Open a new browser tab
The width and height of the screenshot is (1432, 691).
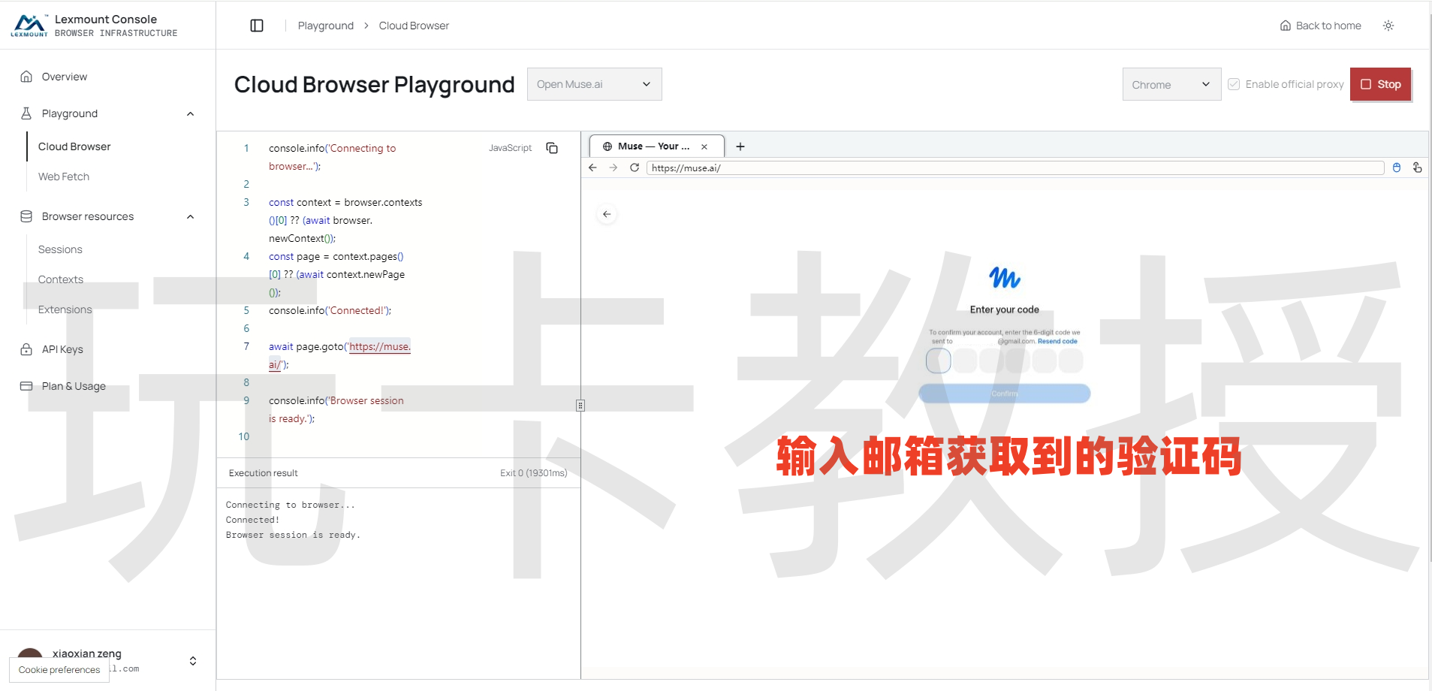(740, 146)
